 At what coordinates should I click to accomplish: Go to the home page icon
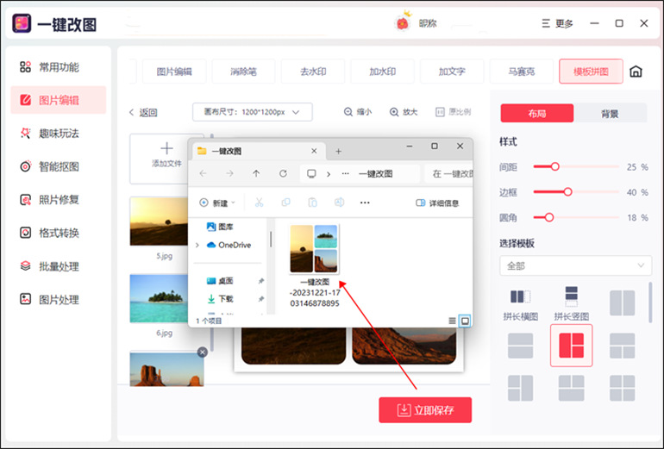636,72
